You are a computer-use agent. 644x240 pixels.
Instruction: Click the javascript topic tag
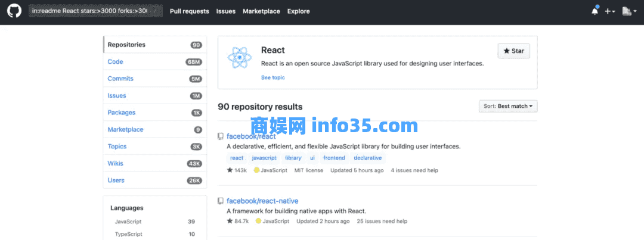pos(264,158)
